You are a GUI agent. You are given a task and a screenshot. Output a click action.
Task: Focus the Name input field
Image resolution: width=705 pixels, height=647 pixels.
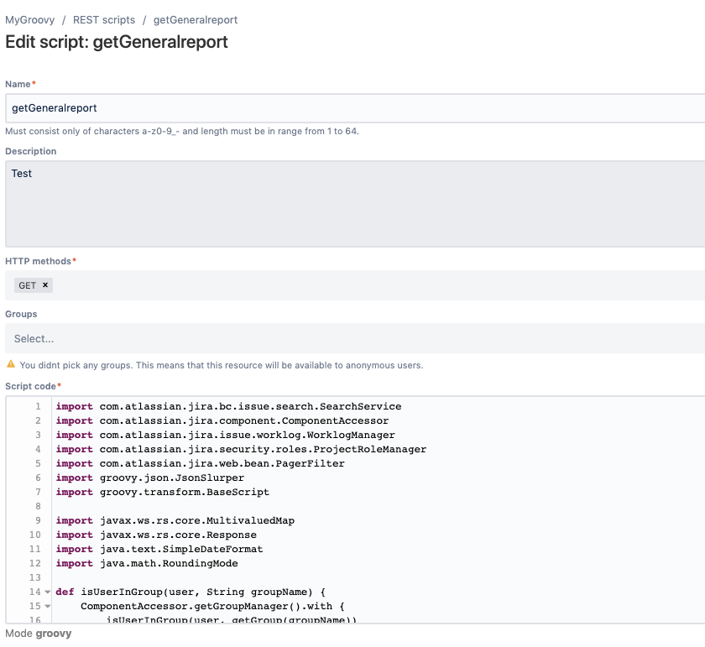coord(355,108)
